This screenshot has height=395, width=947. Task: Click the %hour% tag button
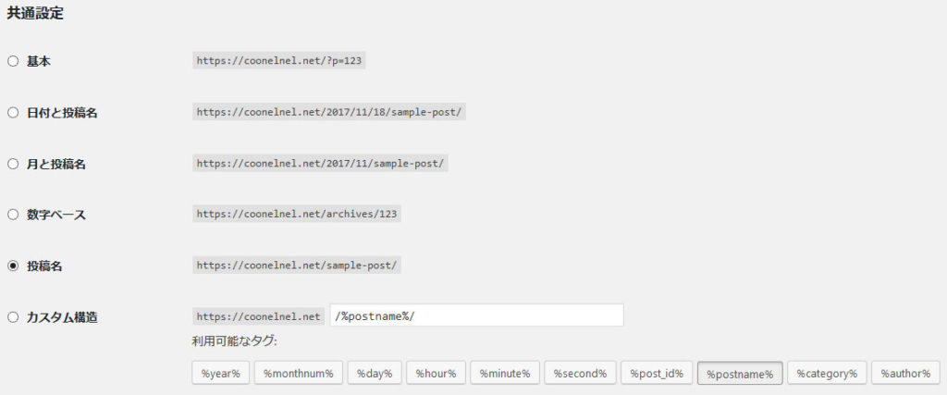[435, 374]
